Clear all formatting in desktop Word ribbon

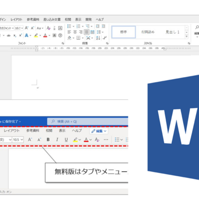click(48, 28)
